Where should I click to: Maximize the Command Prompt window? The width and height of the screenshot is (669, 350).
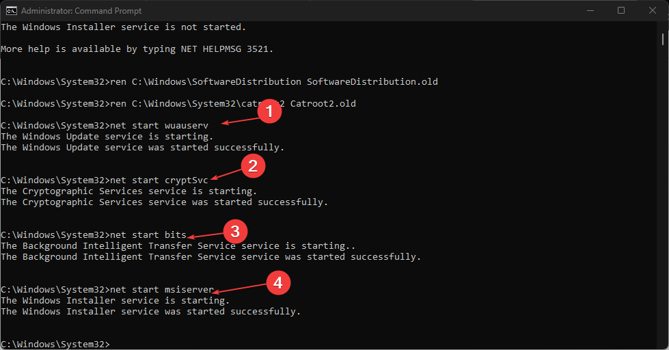[621, 11]
